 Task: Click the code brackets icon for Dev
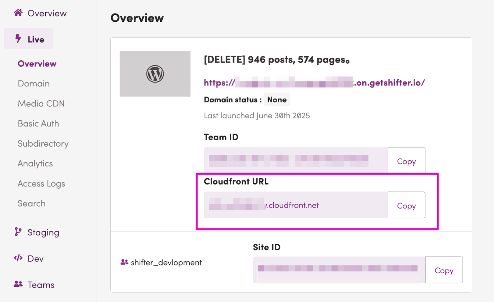point(18,258)
